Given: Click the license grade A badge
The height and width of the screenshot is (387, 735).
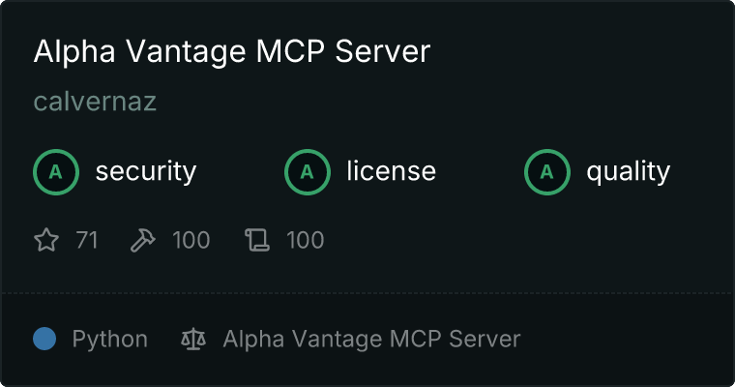Looking at the screenshot, I should [x=307, y=172].
